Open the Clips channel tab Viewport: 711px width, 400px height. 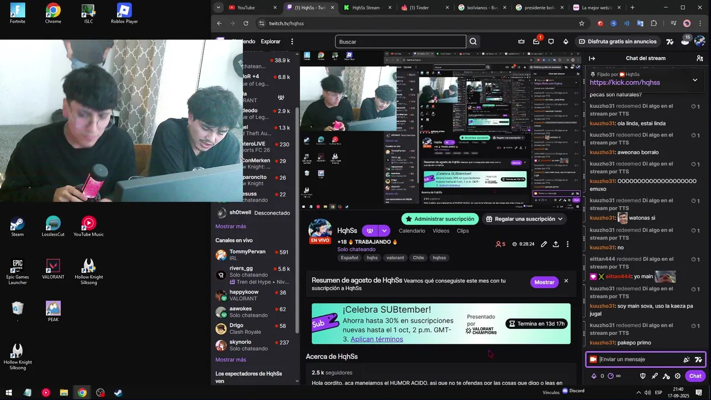(463, 231)
